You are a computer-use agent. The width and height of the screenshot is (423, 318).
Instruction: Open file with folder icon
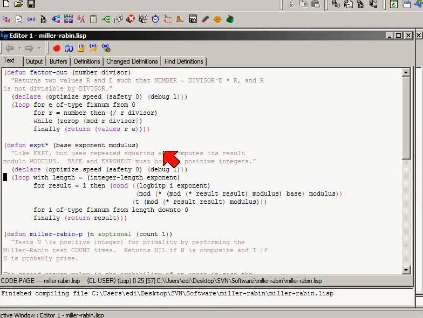(18, 3)
